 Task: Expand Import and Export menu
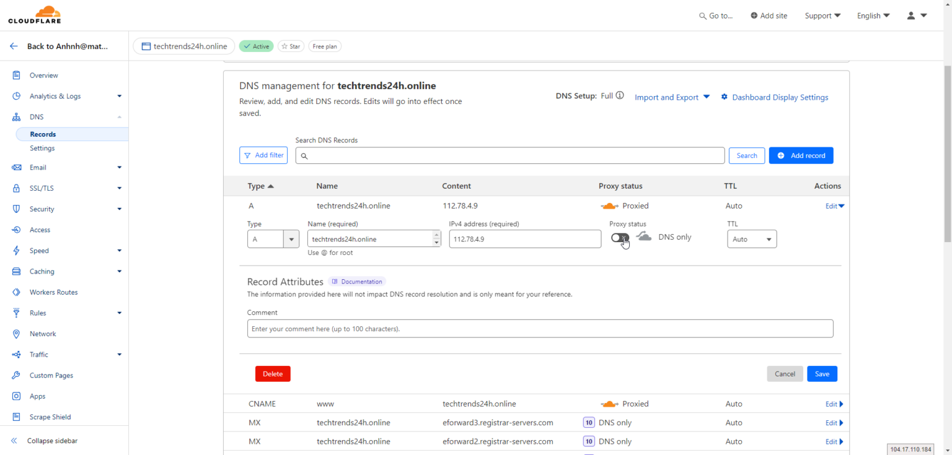click(x=672, y=97)
